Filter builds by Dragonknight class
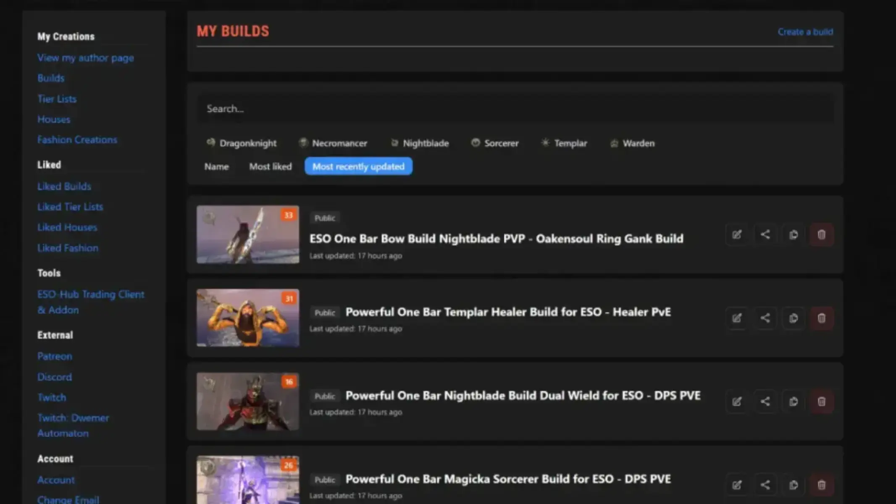 [x=241, y=143]
